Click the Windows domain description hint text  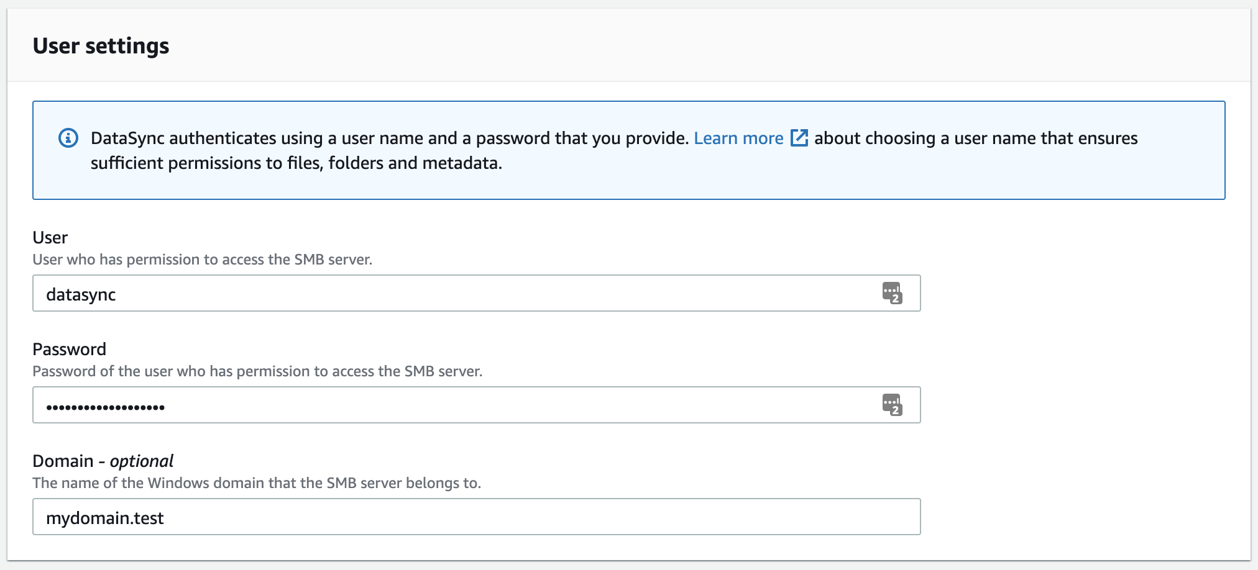click(257, 483)
